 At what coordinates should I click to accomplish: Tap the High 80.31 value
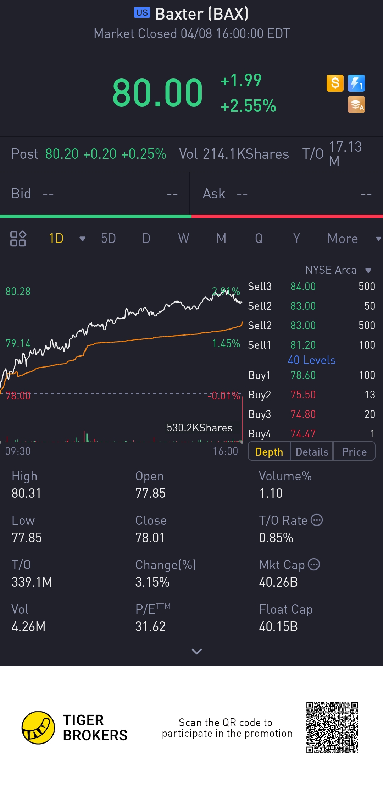click(x=26, y=494)
